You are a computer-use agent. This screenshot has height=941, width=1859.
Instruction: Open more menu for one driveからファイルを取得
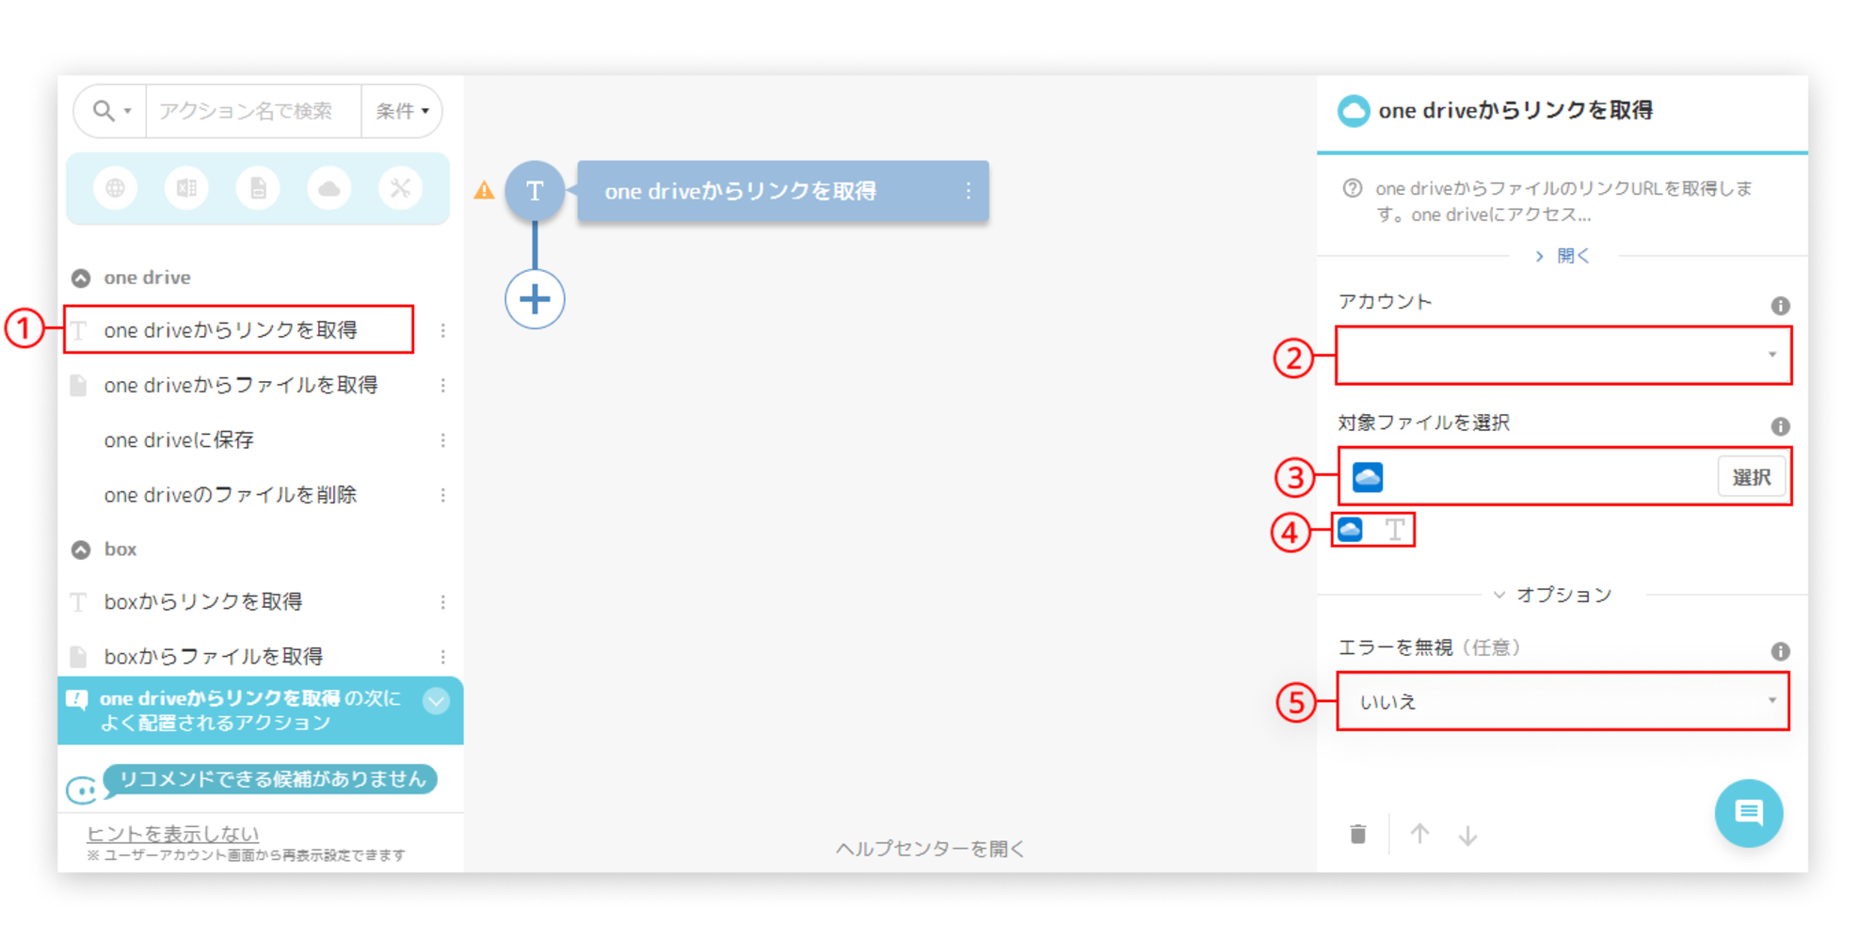point(442,385)
